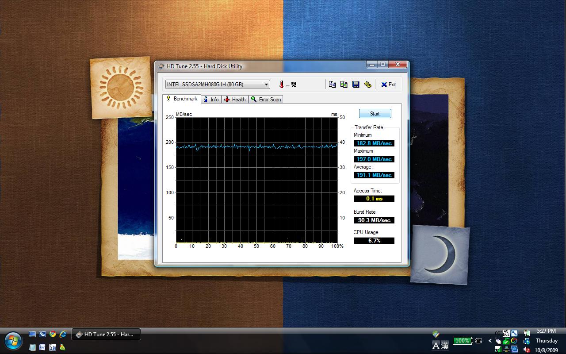Click the muted volume speaker tray icon
Viewport: 566px width, 354px height.
[527, 350]
